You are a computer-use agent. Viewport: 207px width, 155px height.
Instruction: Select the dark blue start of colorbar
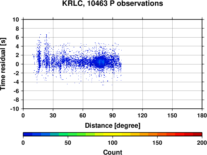click(x=28, y=134)
